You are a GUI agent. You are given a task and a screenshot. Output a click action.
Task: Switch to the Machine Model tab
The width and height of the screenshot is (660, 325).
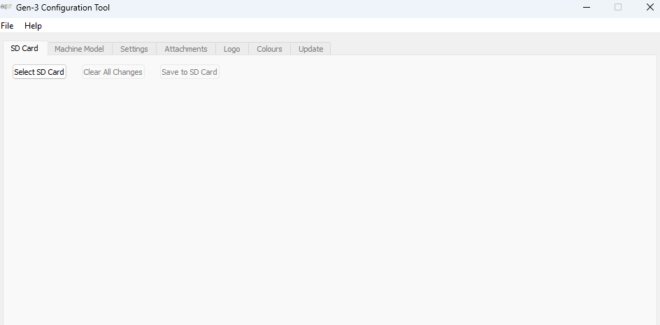(79, 49)
